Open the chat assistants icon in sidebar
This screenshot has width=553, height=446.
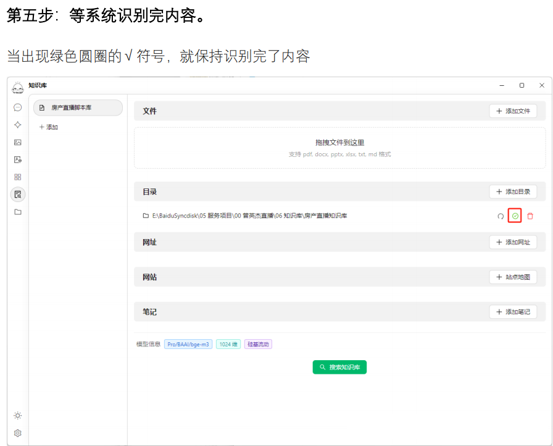[x=18, y=107]
